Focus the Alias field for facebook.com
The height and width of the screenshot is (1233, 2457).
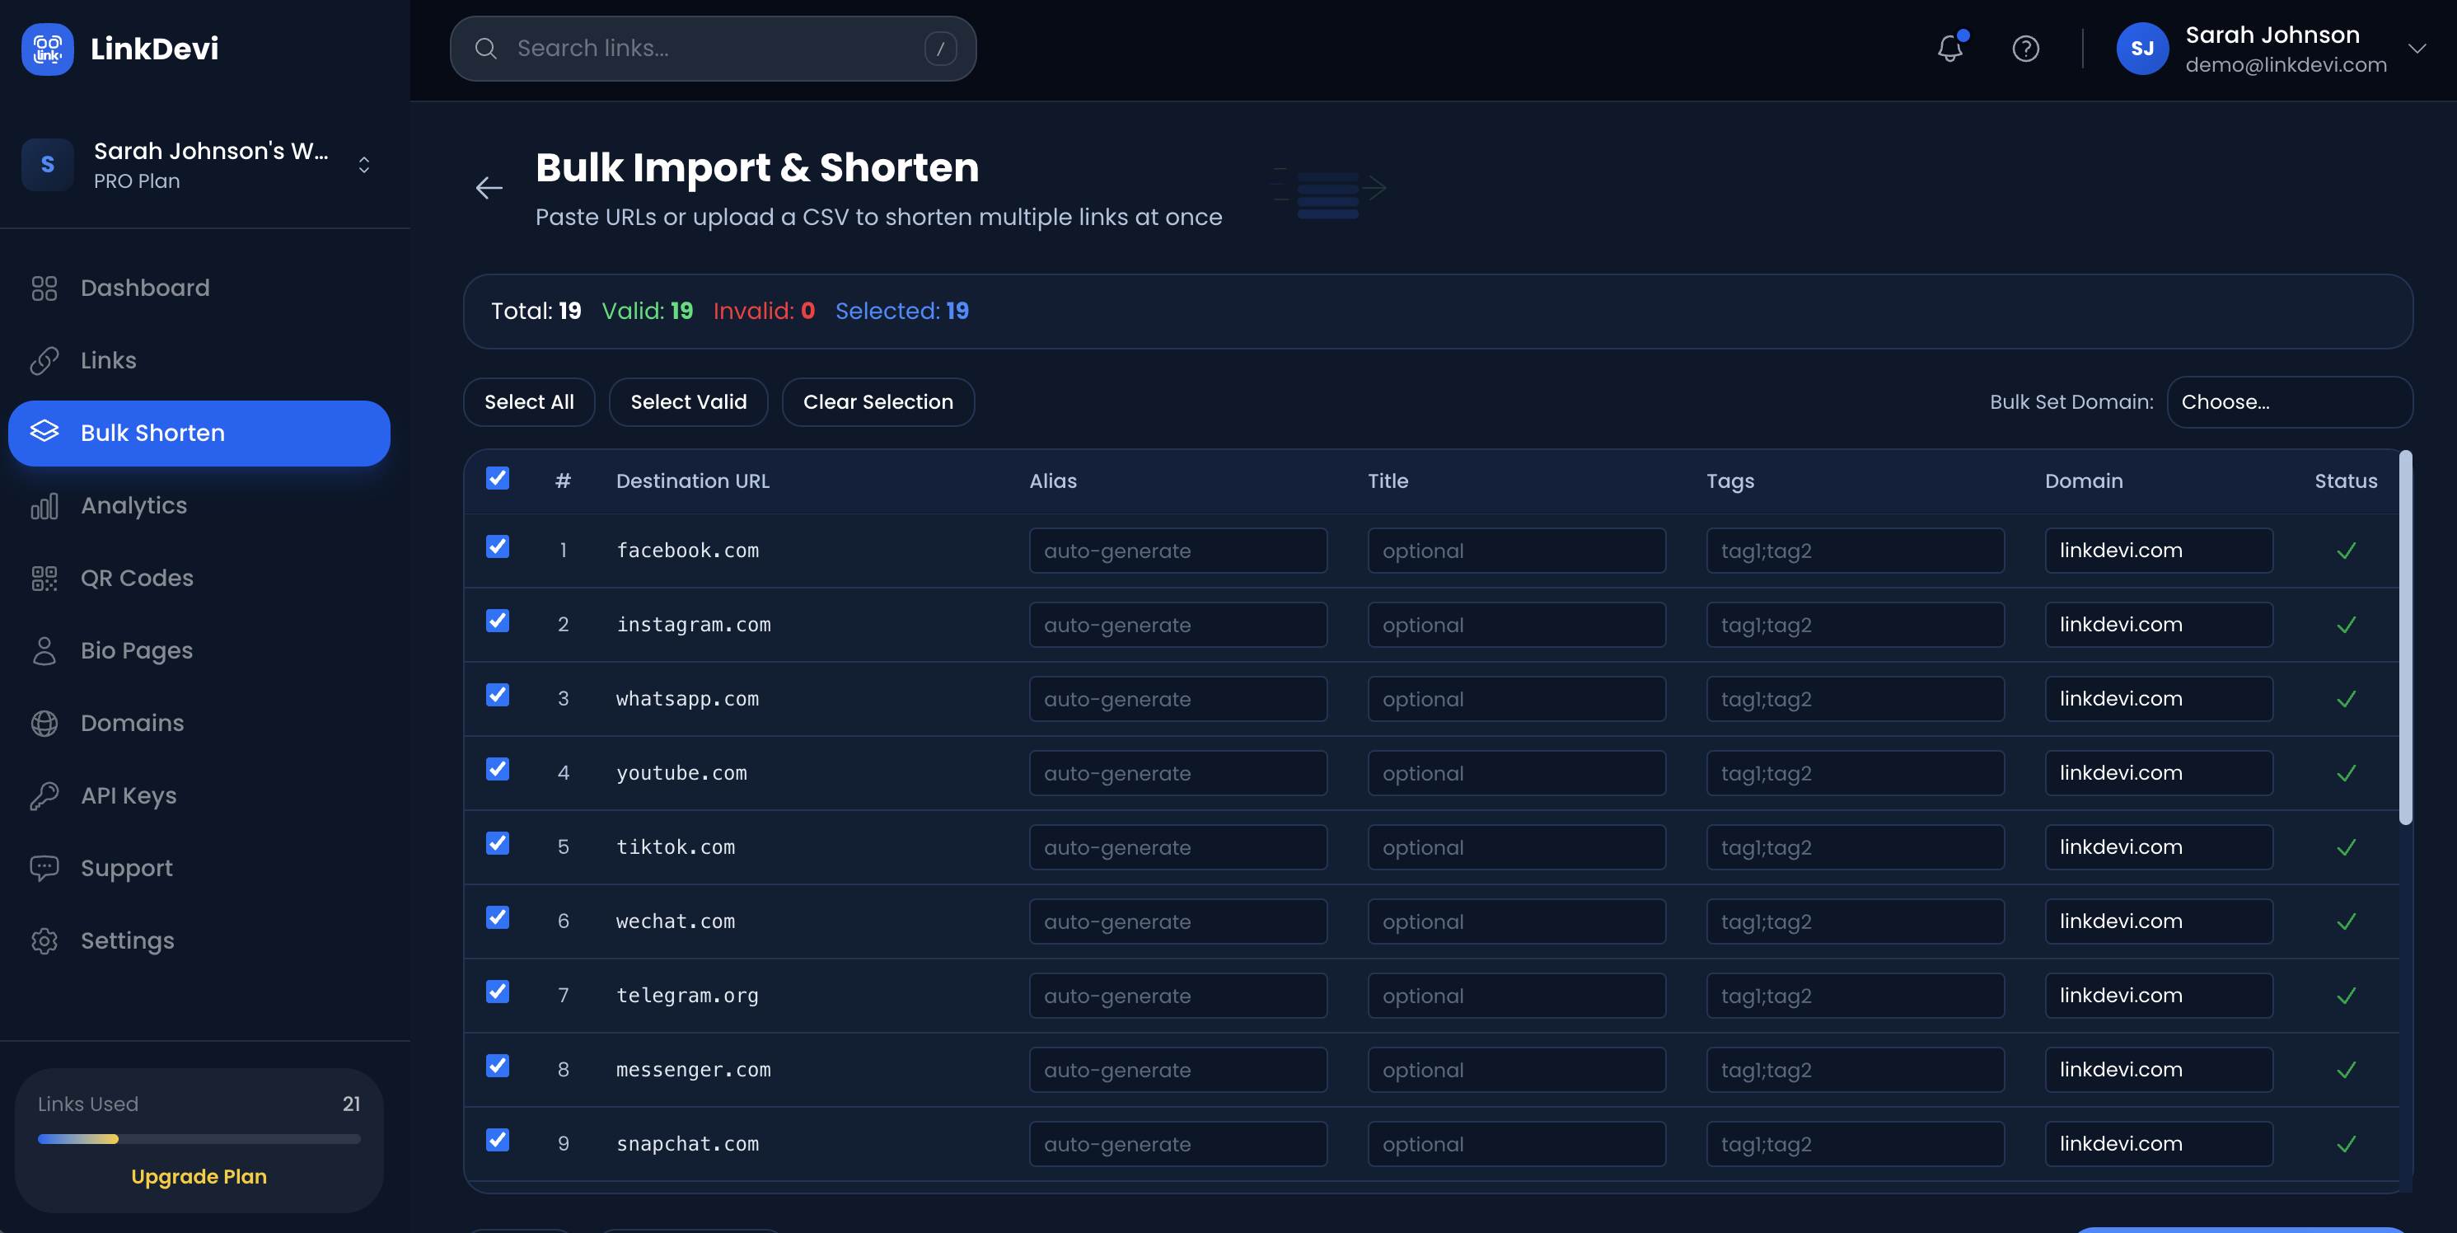click(x=1178, y=551)
